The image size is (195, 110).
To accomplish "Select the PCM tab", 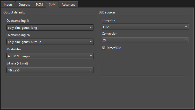I will click(39, 5).
